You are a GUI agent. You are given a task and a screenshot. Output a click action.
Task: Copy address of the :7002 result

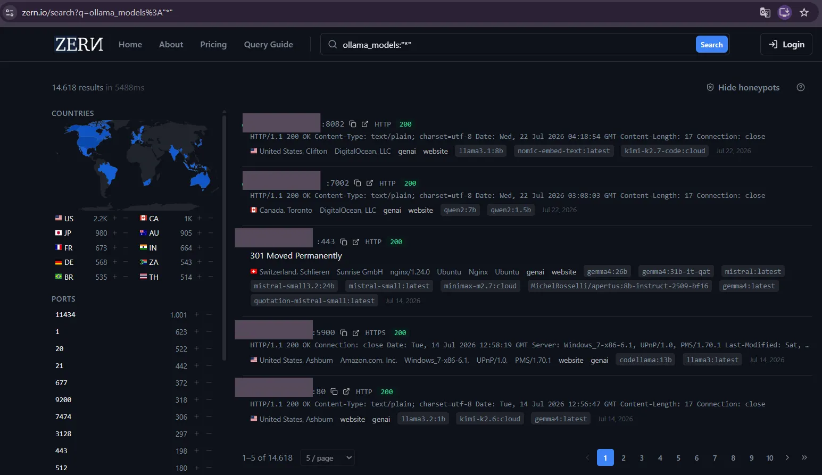[358, 183]
